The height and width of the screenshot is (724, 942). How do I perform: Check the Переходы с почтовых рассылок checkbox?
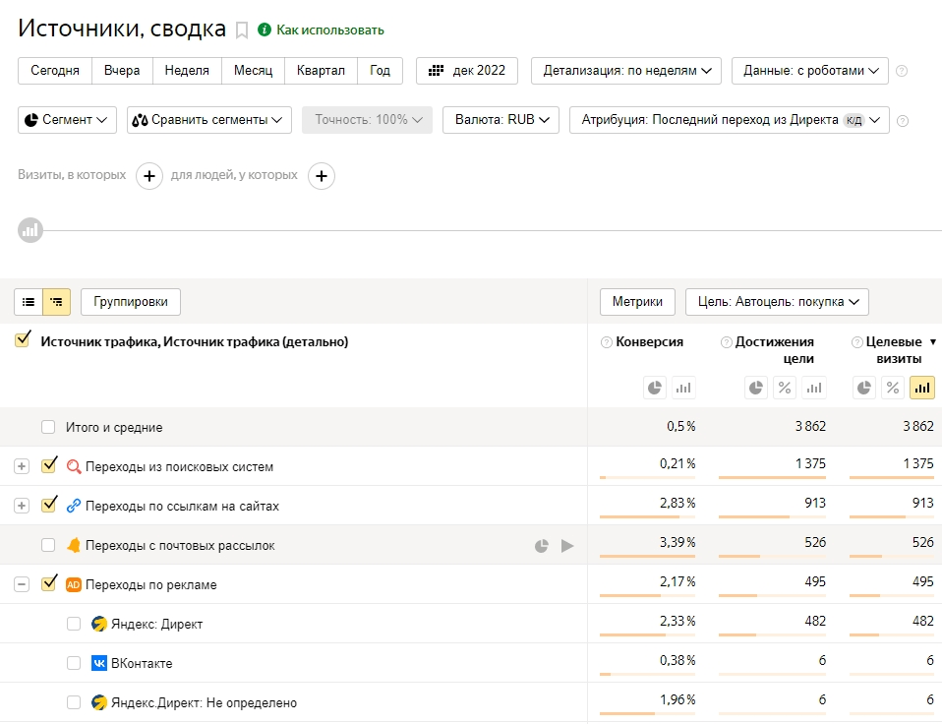[x=48, y=545]
